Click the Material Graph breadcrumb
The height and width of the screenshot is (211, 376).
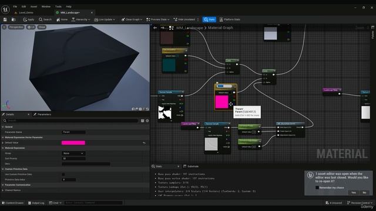click(x=220, y=28)
